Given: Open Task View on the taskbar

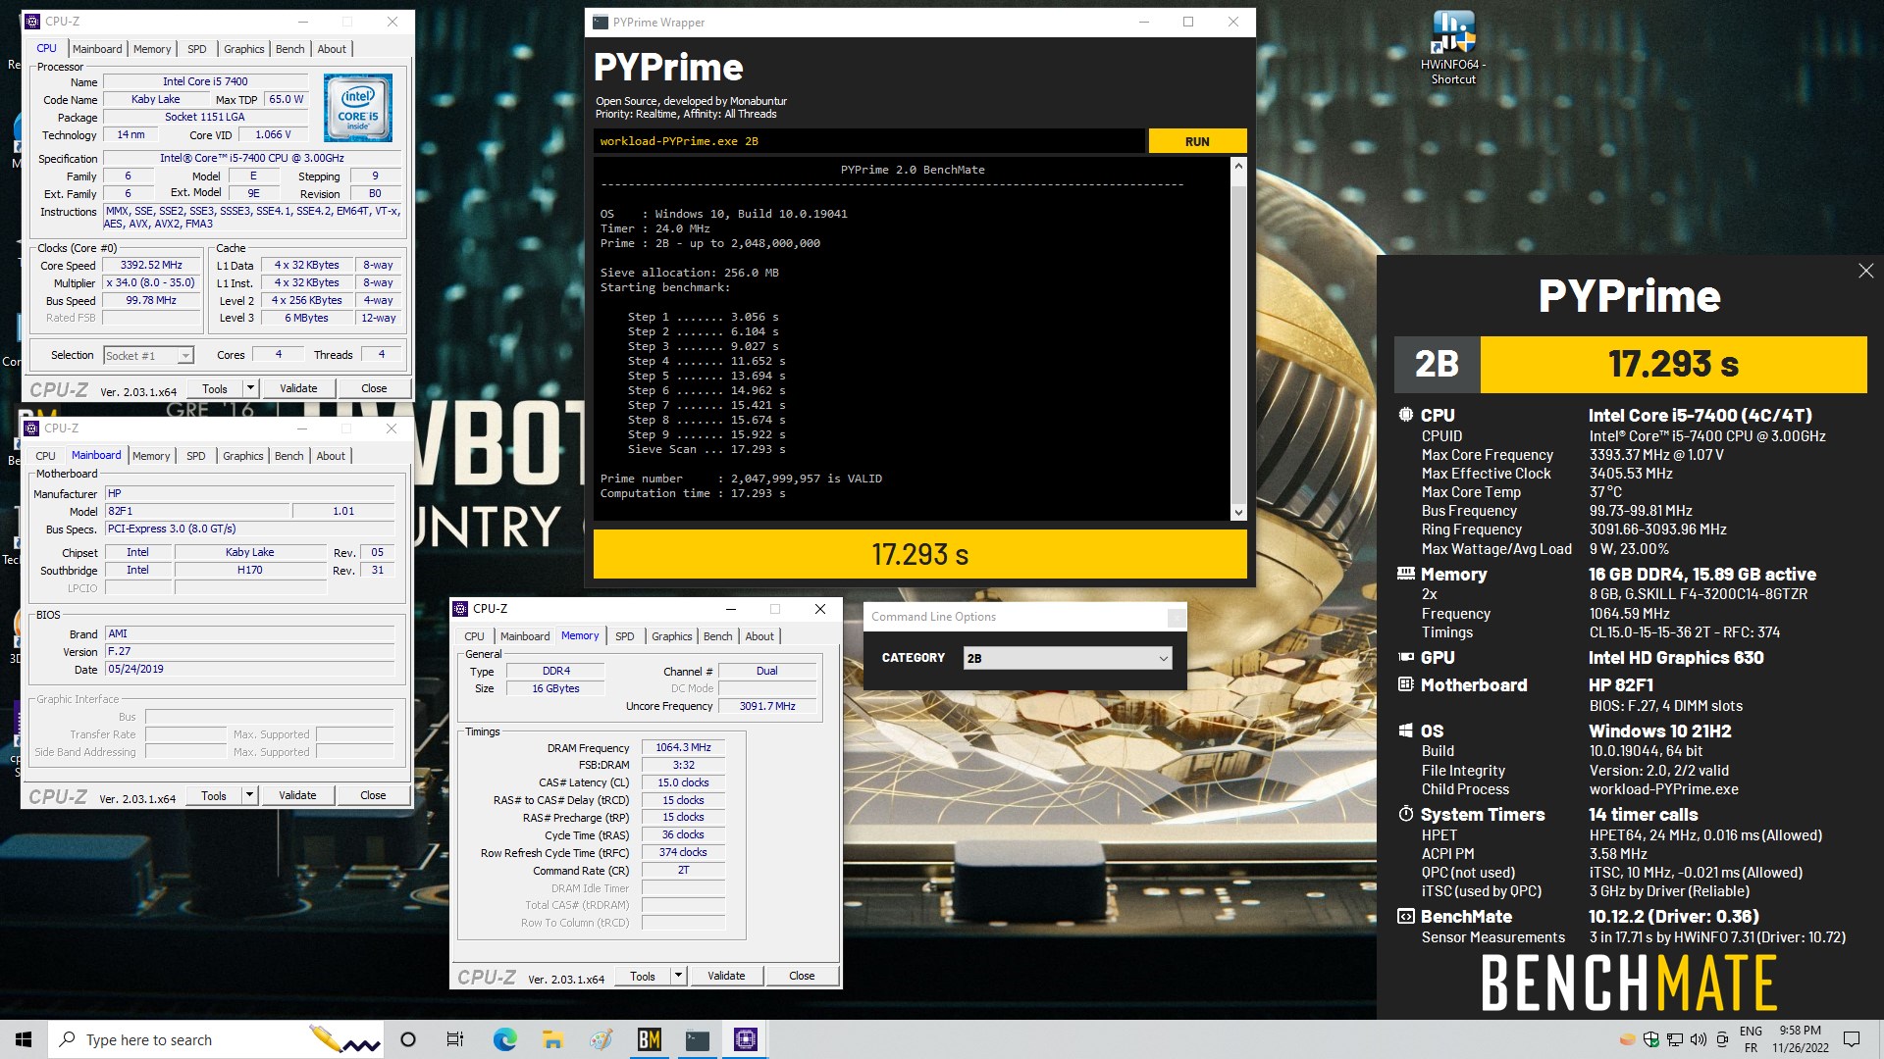Looking at the screenshot, I should 455,1039.
